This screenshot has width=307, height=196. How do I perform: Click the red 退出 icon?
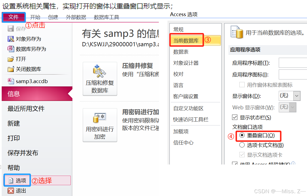click(11, 190)
